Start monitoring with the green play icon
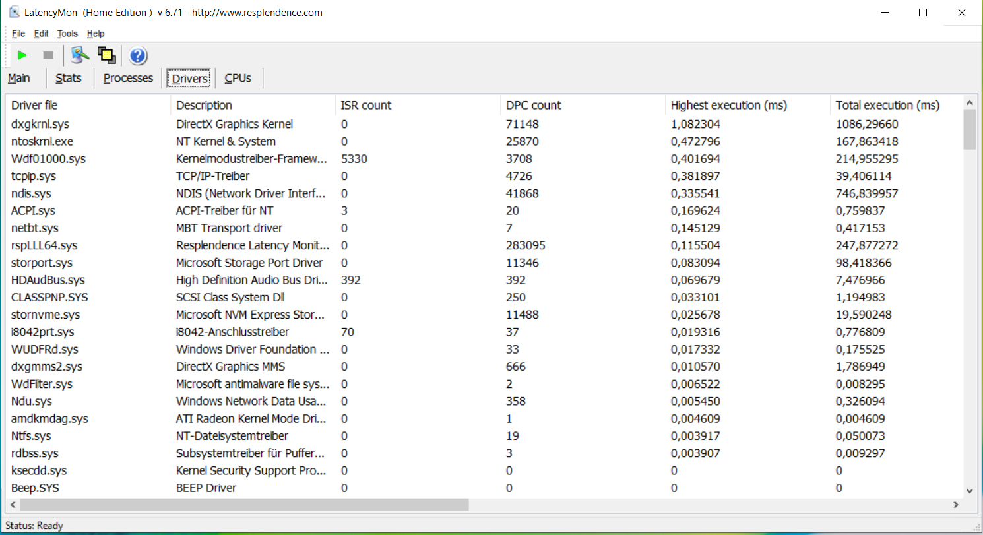 (x=22, y=55)
